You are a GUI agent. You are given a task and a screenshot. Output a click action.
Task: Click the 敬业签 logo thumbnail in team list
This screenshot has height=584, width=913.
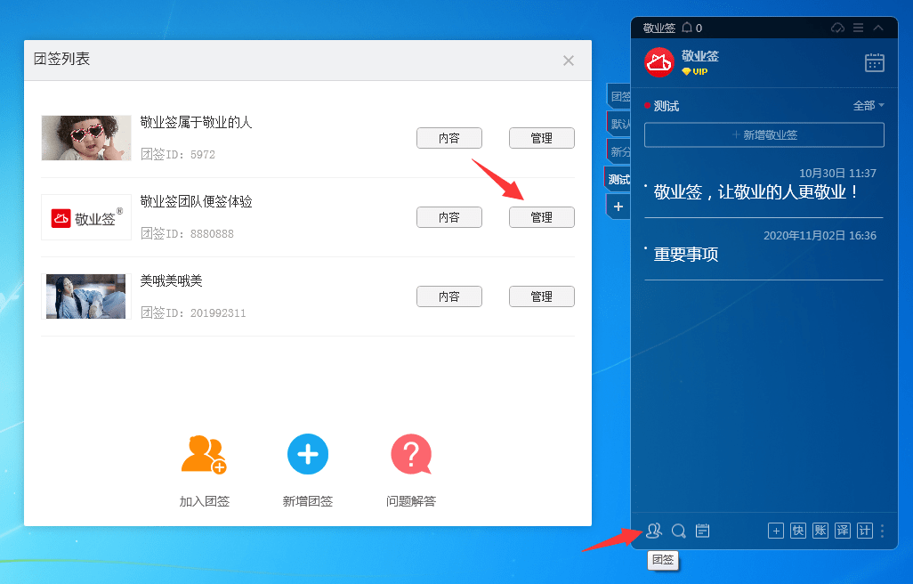[86, 217]
